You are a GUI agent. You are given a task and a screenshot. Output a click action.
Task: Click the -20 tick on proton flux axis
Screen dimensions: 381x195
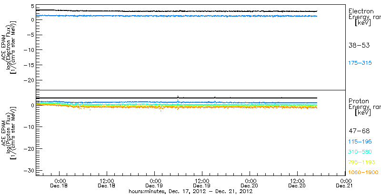pyautogui.click(x=28, y=148)
